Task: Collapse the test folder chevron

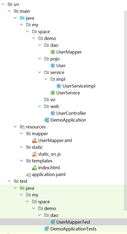Action: pyautogui.click(x=9, y=181)
